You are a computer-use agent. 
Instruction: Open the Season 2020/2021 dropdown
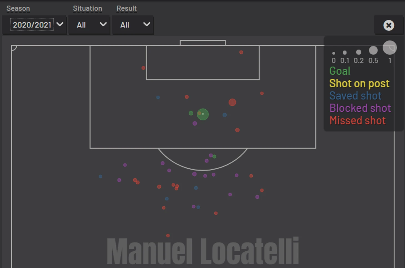click(34, 25)
